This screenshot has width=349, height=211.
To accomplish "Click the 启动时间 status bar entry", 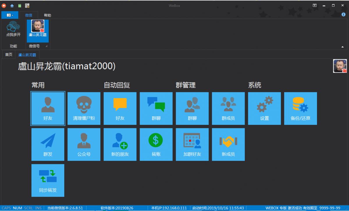I will 218,208.
